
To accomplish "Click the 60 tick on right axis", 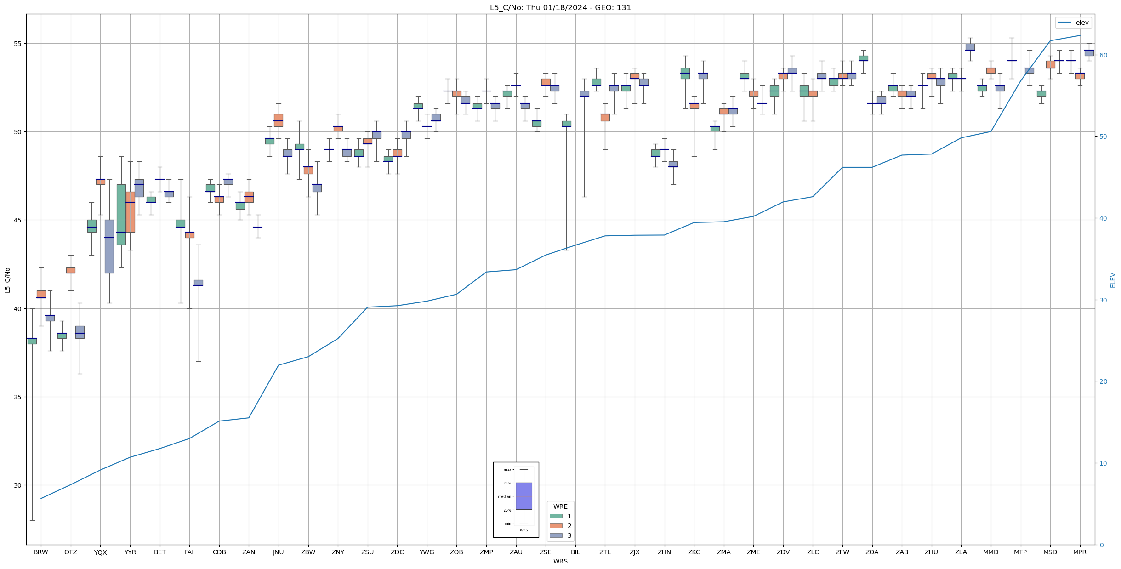I will (x=1103, y=55).
